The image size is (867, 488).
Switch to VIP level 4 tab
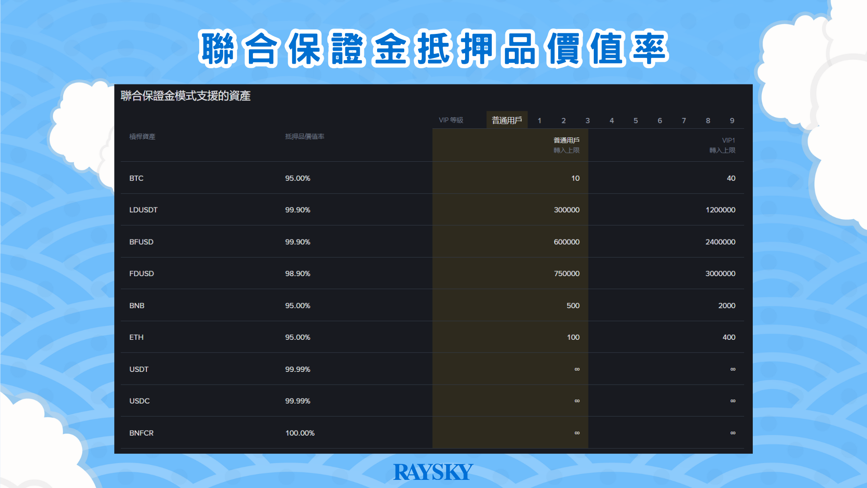pyautogui.click(x=611, y=121)
